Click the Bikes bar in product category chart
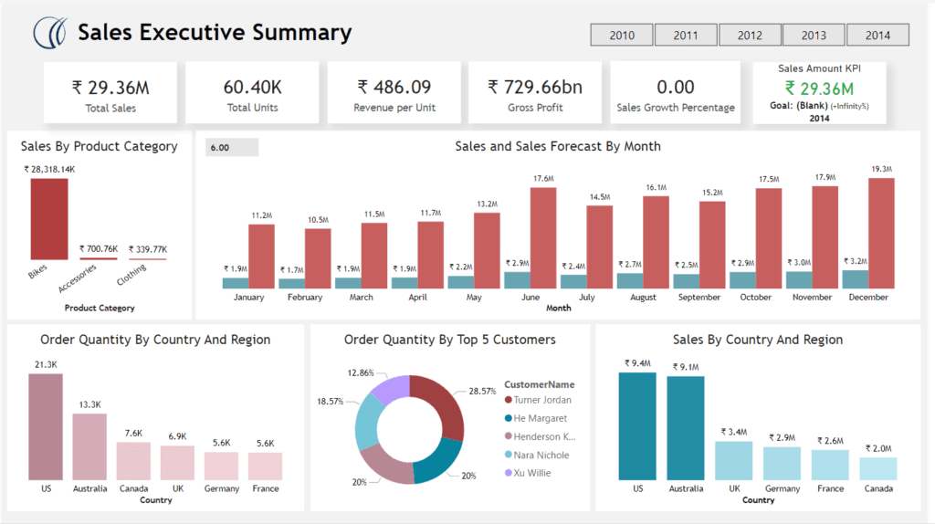 pyautogui.click(x=49, y=219)
